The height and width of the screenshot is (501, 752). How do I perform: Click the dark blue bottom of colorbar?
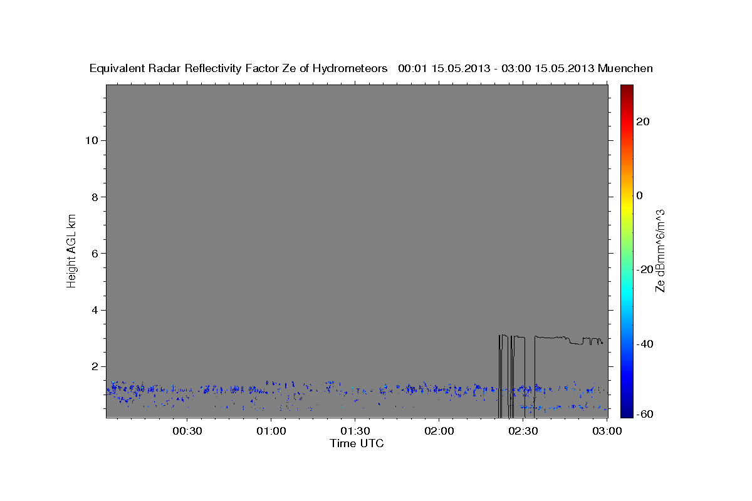[627, 411]
